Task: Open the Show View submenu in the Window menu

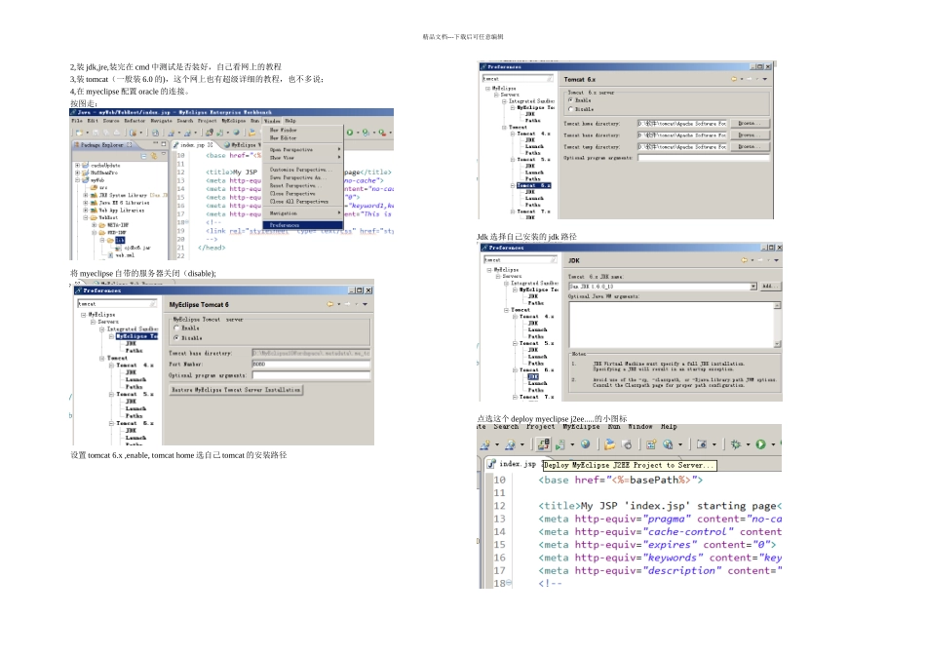Action: pos(302,158)
